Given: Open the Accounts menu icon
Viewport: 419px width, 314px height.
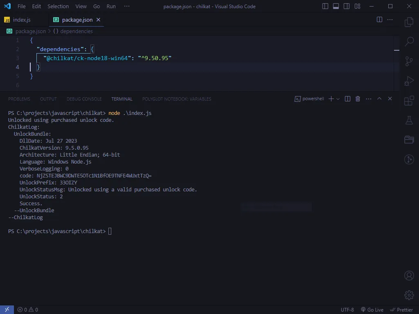Looking at the screenshot, I should tap(409, 276).
